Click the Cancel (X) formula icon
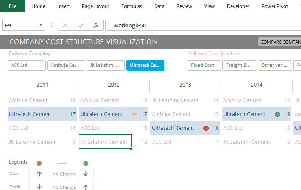The image size is (301, 190). coord(66,25)
